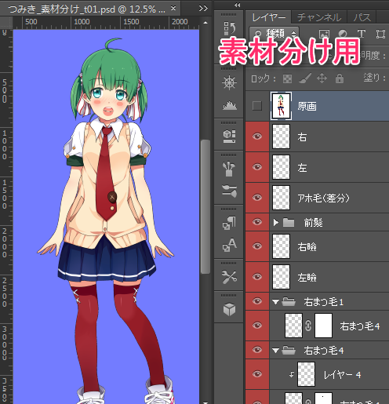389x404 pixels.
Task: Open the Paragraph styles panel icon
Action: pos(229,223)
